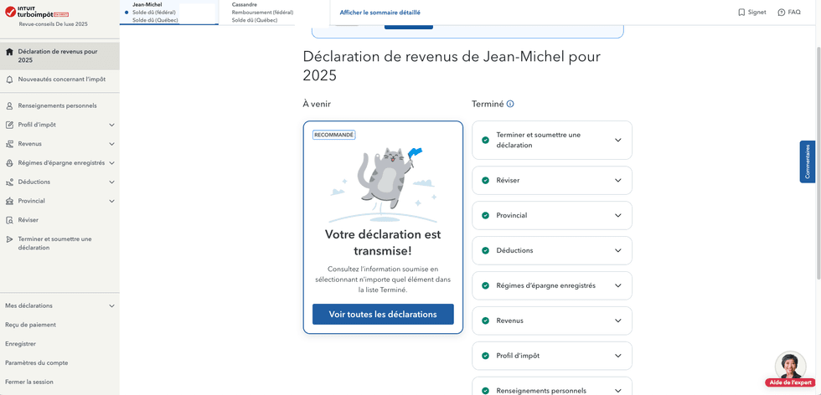Image resolution: width=821 pixels, height=395 pixels.
Task: Expand the Mes déclarations menu
Action: click(x=111, y=306)
